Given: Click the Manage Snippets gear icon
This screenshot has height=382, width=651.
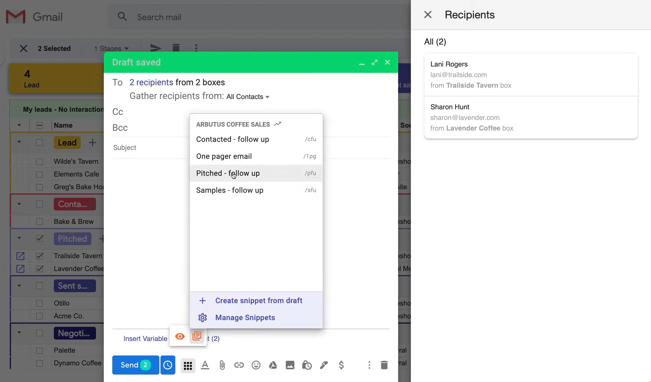Looking at the screenshot, I should [203, 318].
